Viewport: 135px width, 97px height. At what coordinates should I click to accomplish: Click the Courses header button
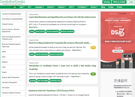point(107,2)
